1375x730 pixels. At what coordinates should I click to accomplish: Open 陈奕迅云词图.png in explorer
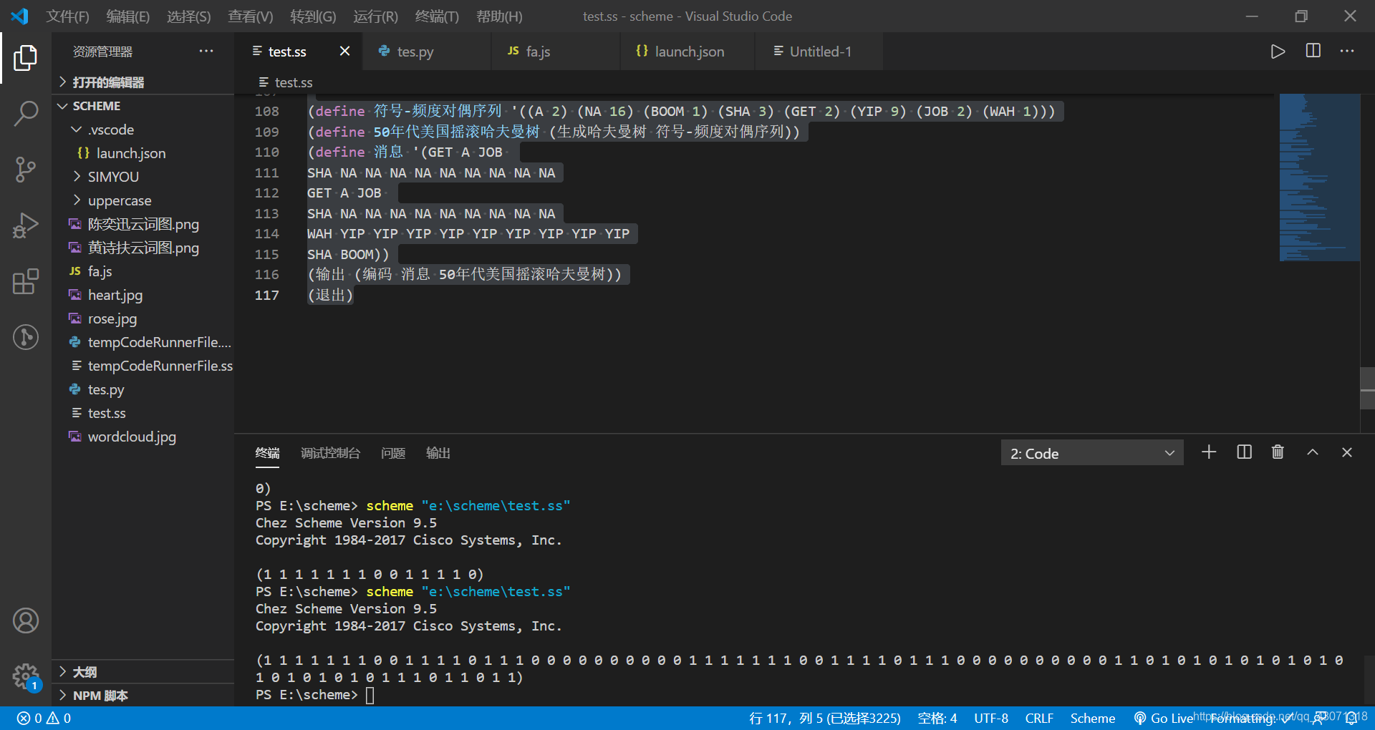pos(143,224)
